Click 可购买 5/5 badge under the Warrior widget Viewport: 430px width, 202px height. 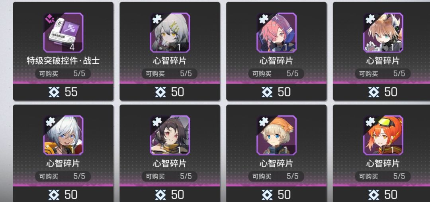tap(63, 74)
